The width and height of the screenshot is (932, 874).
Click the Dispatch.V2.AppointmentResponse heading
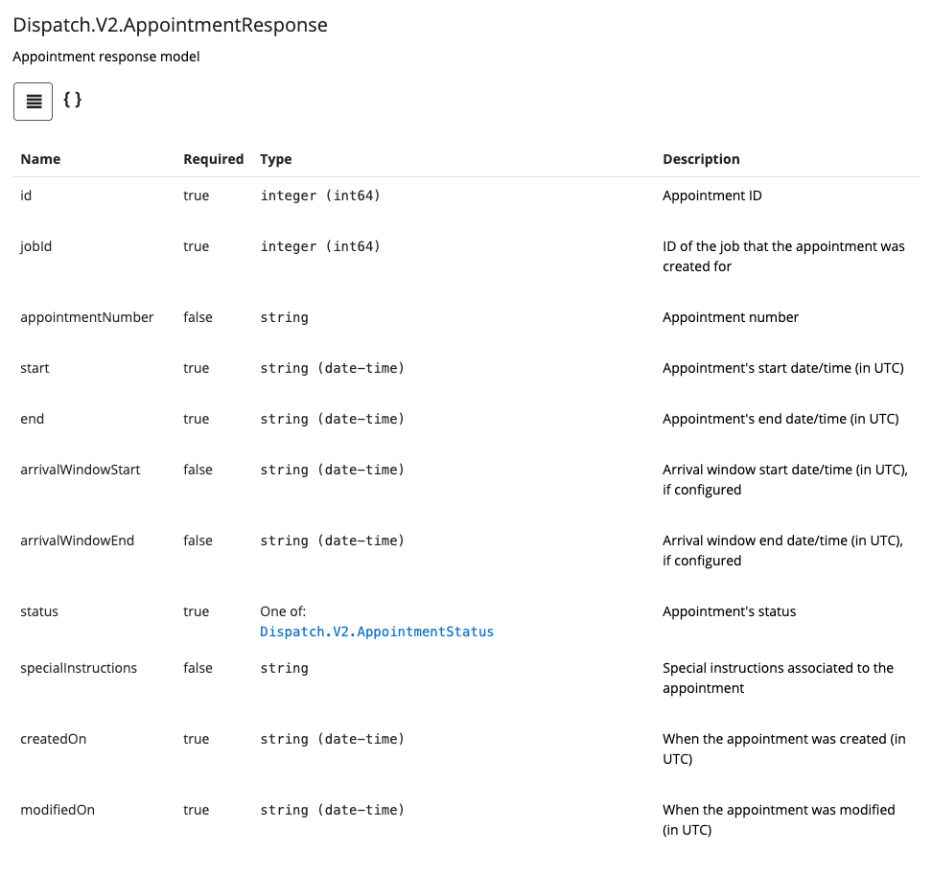click(x=170, y=25)
